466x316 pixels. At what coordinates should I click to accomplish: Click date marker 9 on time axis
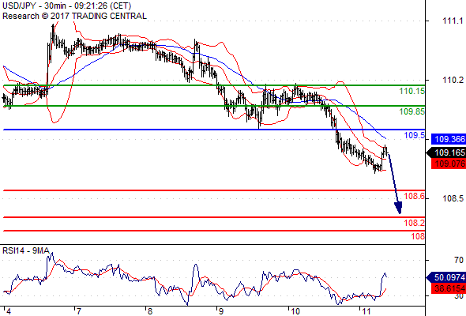tap(221, 311)
